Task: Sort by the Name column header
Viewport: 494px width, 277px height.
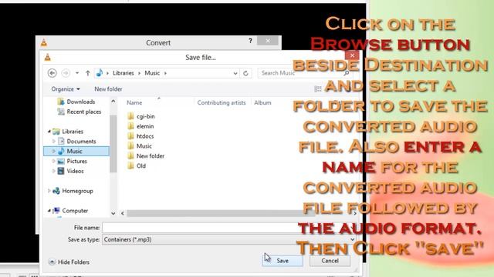Action: pos(134,102)
